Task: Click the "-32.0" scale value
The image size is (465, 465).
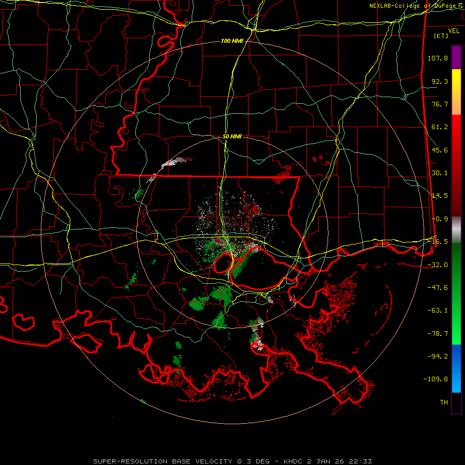Action: click(x=438, y=265)
